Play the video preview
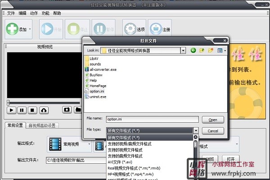 point(11,110)
